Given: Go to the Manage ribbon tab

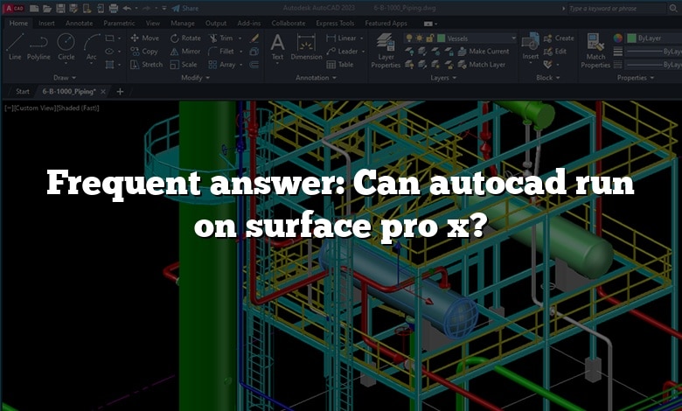Looking at the screenshot, I should click(182, 23).
